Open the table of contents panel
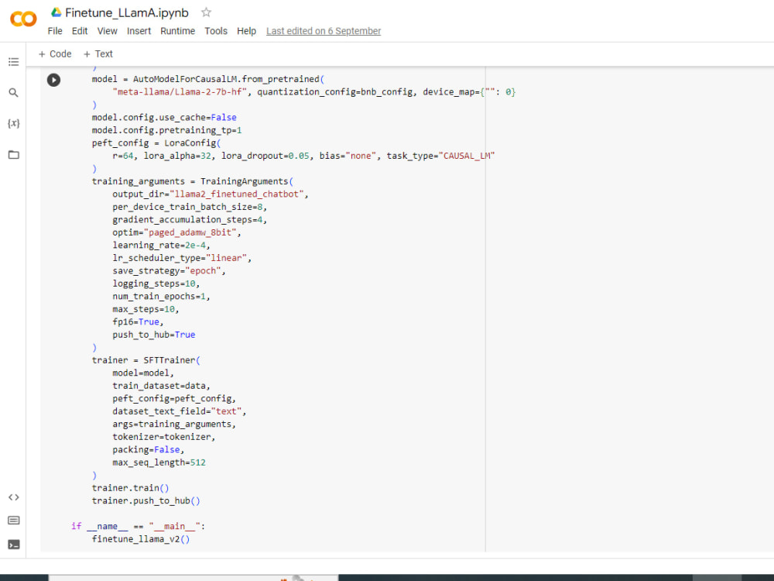 click(13, 62)
